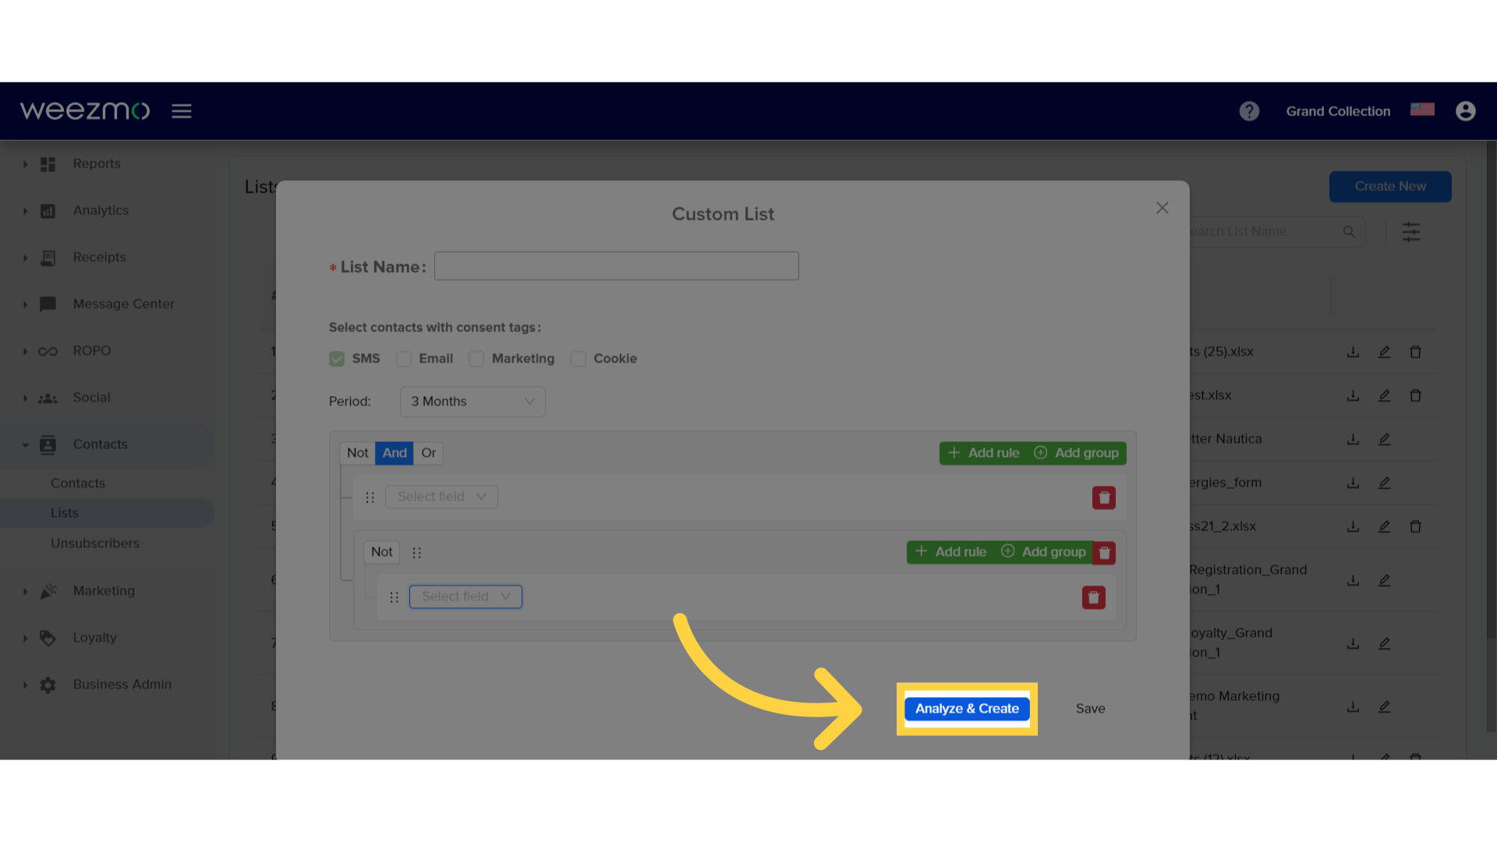Image resolution: width=1497 pixels, height=842 pixels.
Task: Open the Period dropdown showing 3 Months
Action: point(472,402)
